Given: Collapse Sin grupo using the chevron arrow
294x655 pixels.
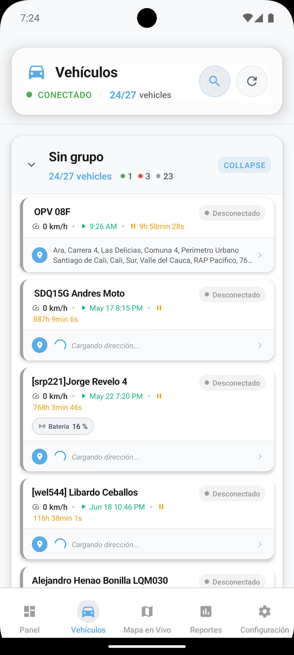Looking at the screenshot, I should [32, 165].
